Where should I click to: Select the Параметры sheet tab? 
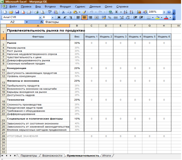pyautogui.click(x=29, y=155)
